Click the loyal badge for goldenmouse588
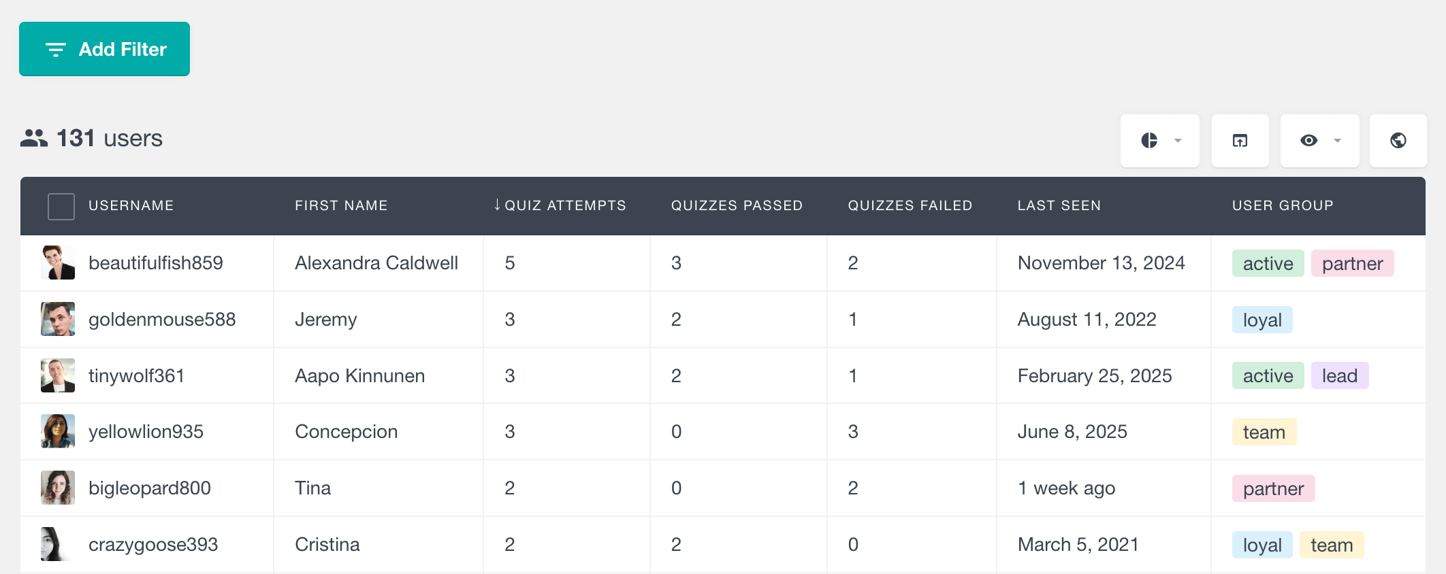The width and height of the screenshot is (1446, 574). pos(1262,320)
